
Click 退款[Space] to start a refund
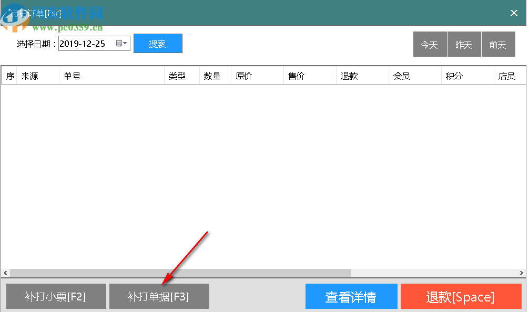click(461, 296)
